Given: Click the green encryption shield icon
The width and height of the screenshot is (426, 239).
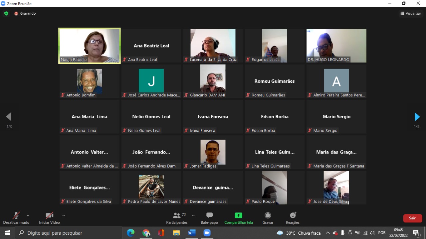Looking at the screenshot, I should pos(6,14).
